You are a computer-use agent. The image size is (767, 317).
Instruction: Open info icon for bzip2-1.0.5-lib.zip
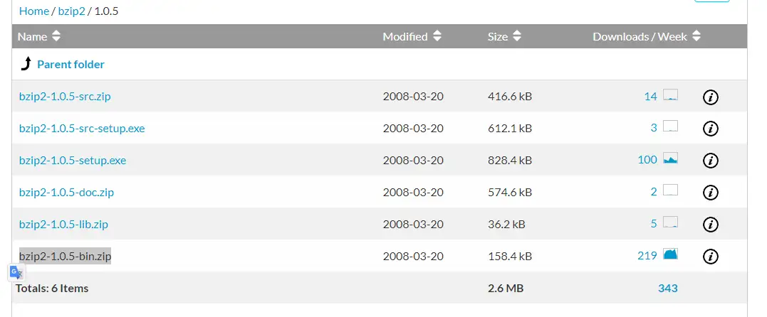[x=710, y=224]
